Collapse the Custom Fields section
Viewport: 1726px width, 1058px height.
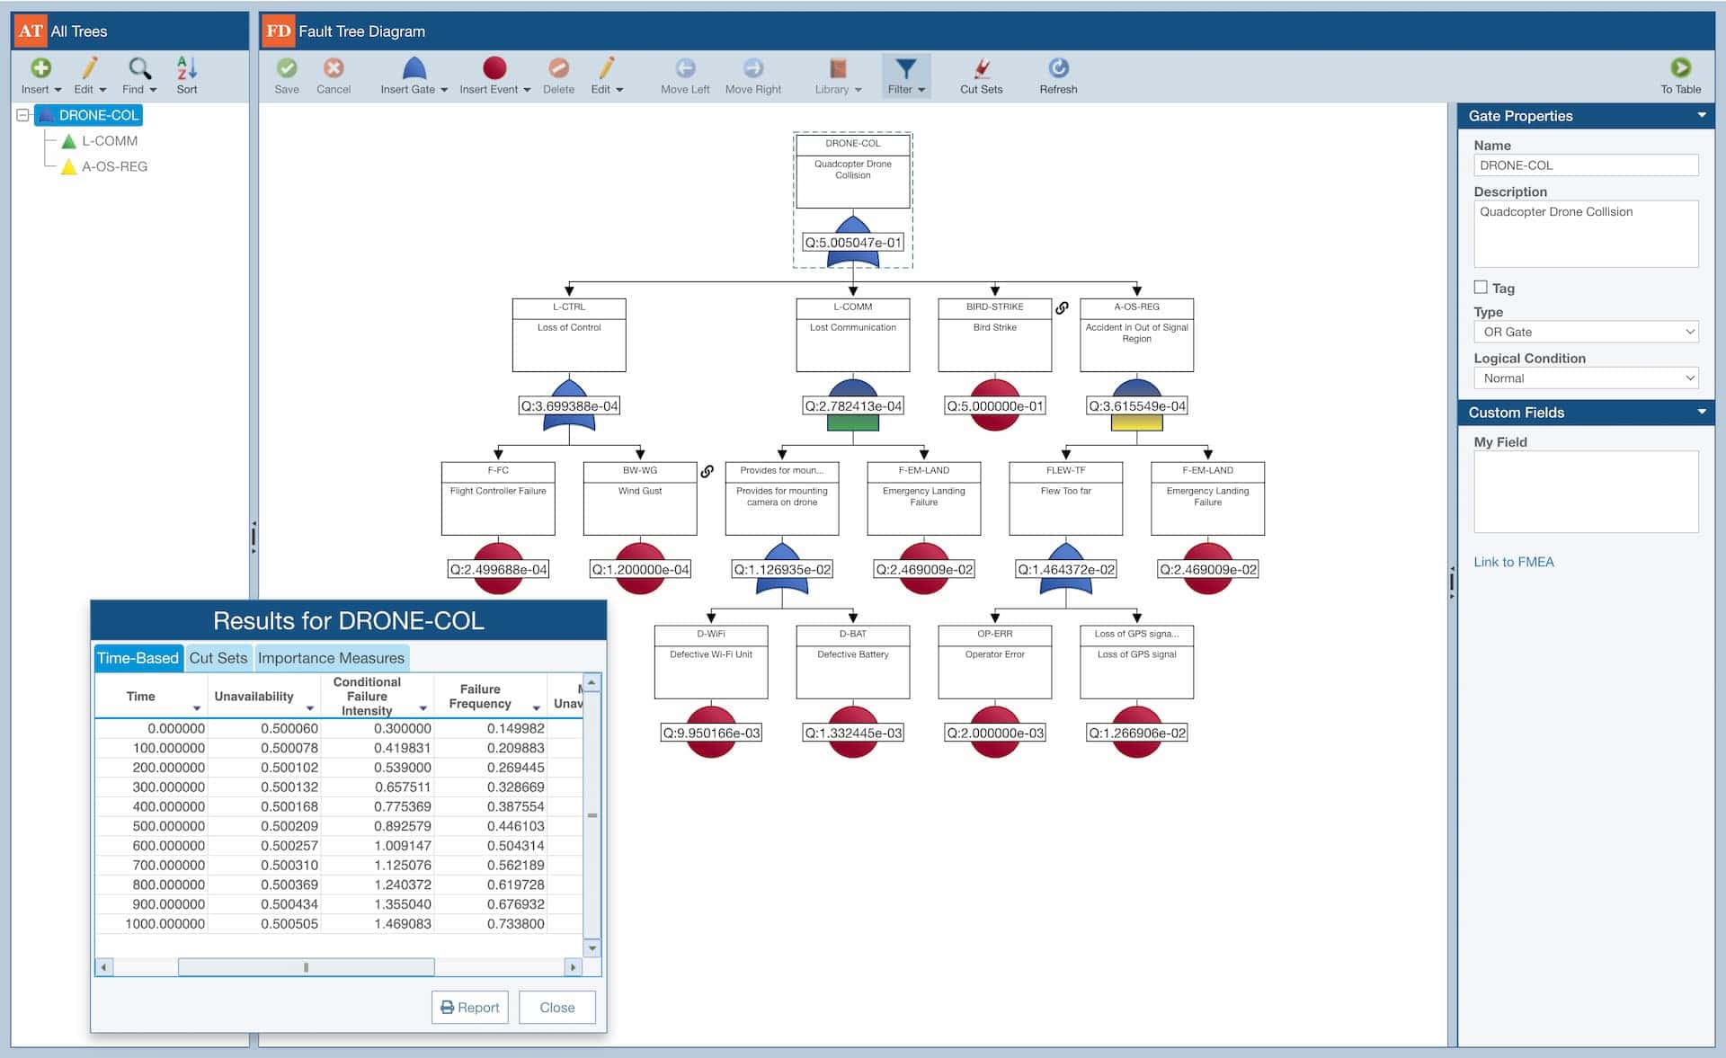pos(1702,412)
